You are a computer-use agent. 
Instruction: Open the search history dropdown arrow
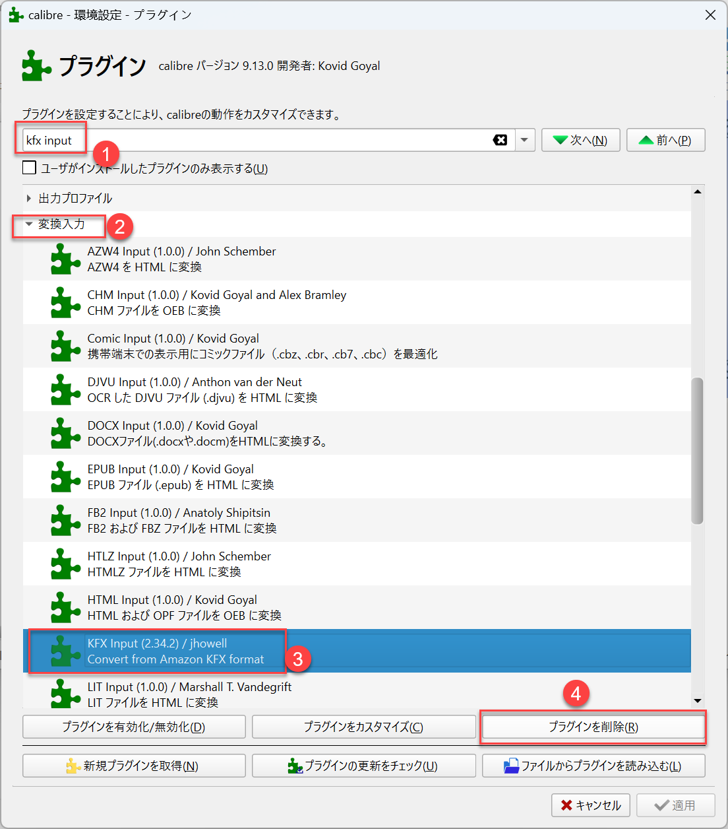click(524, 140)
